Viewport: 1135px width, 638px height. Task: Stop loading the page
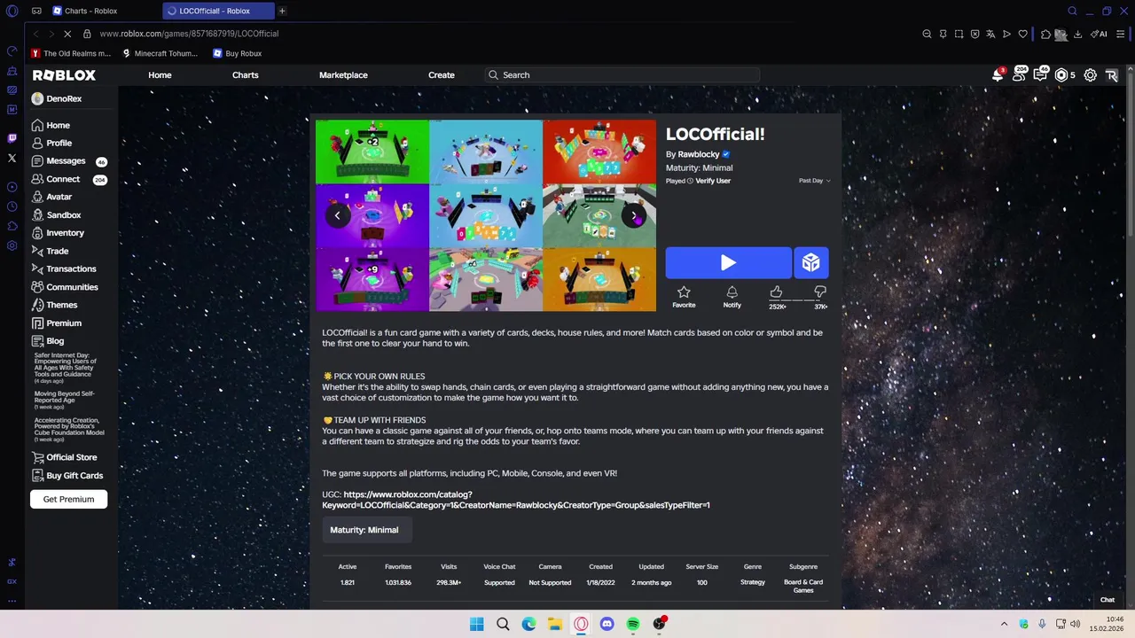tap(67, 34)
